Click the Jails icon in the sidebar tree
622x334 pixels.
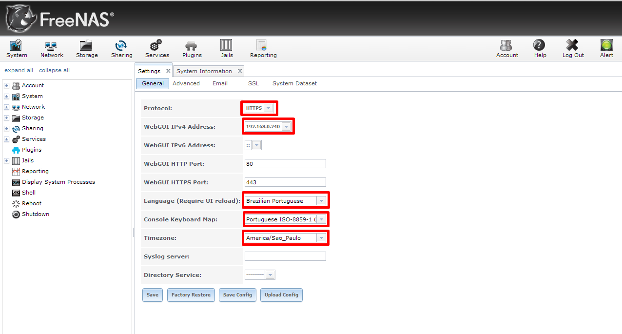click(x=16, y=161)
